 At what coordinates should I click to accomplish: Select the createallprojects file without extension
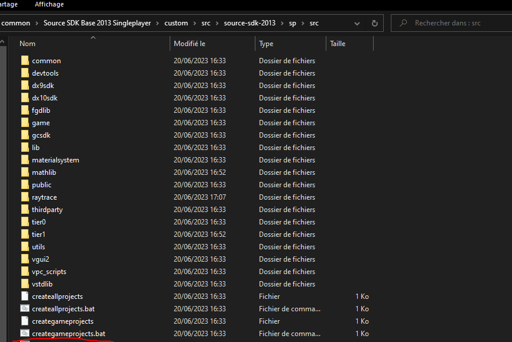(57, 297)
